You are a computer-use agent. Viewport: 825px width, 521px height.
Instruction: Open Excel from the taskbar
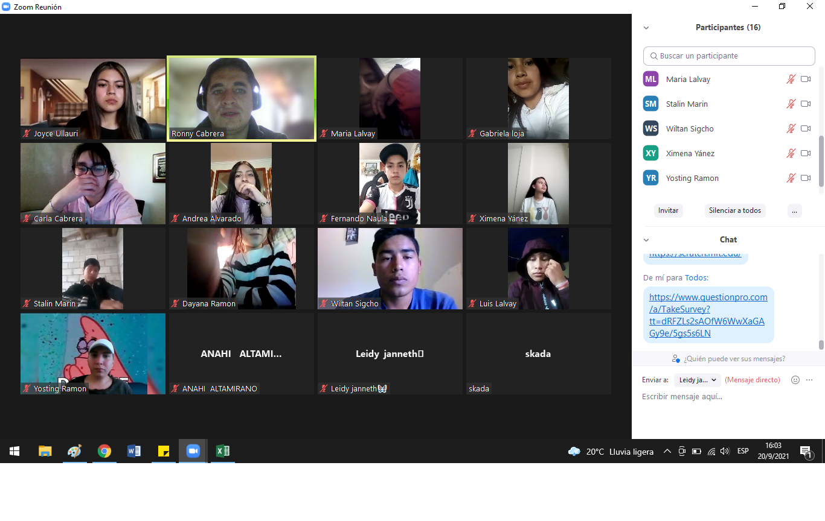pyautogui.click(x=222, y=451)
